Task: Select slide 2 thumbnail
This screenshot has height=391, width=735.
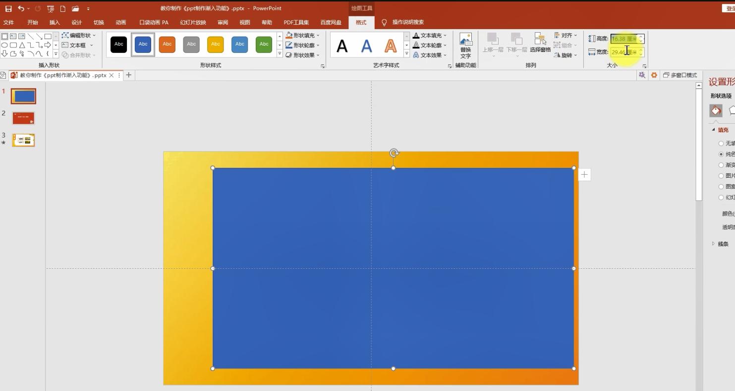Action: (23, 118)
